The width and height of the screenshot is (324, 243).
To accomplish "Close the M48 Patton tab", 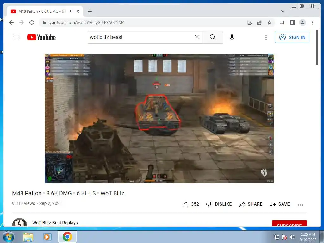I will pyautogui.click(x=78, y=11).
